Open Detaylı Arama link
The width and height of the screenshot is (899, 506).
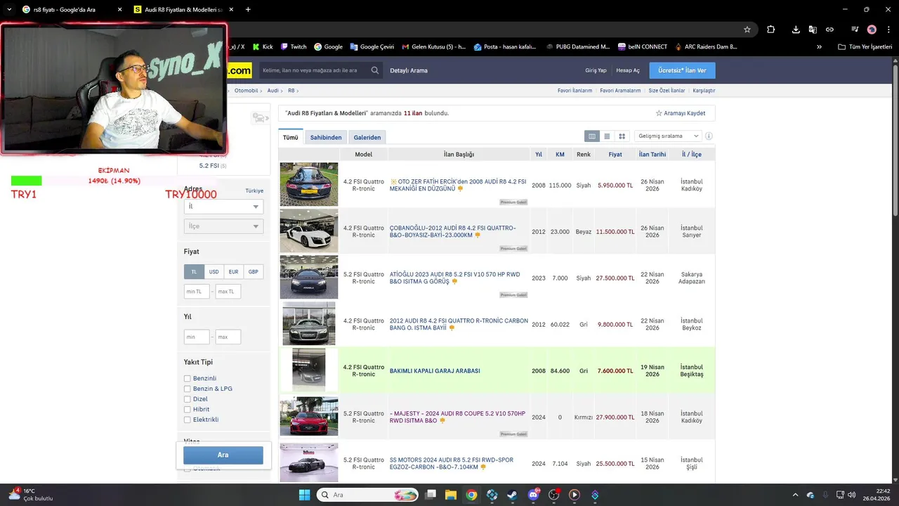pyautogui.click(x=409, y=70)
